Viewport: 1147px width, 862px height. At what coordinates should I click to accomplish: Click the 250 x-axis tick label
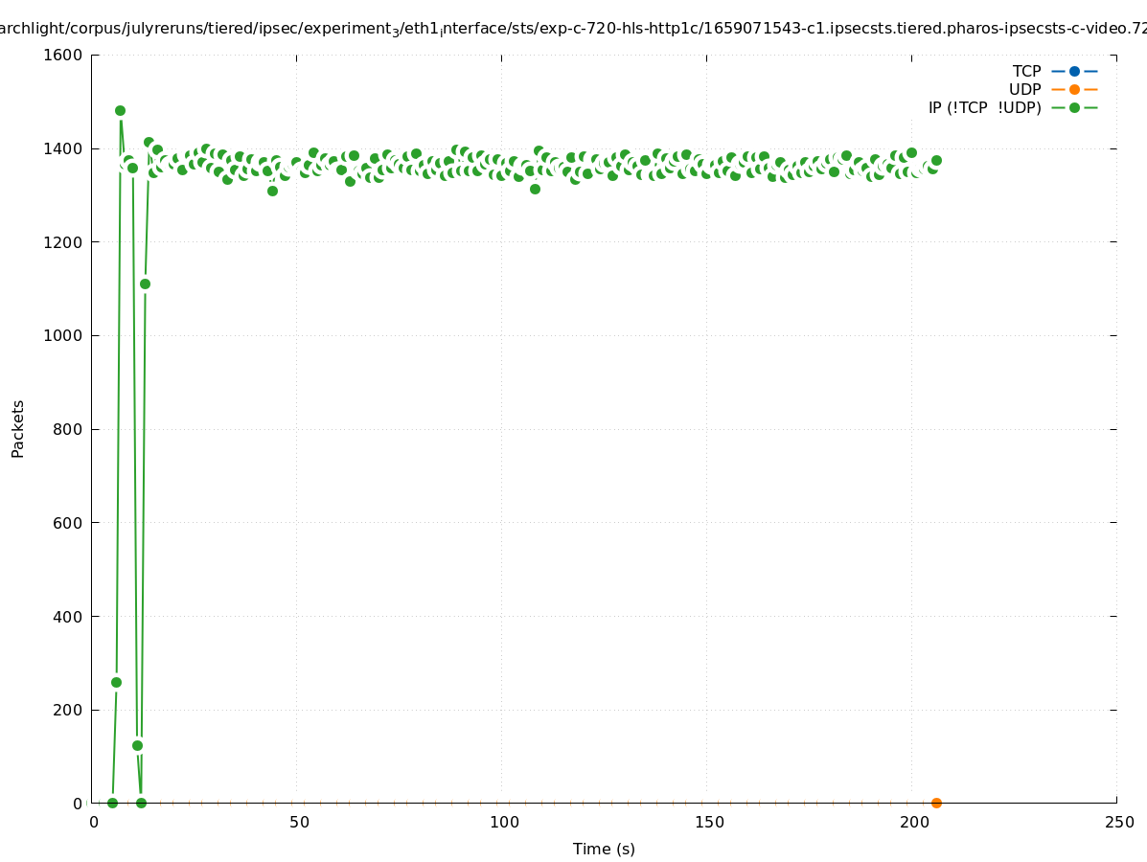tap(1119, 822)
